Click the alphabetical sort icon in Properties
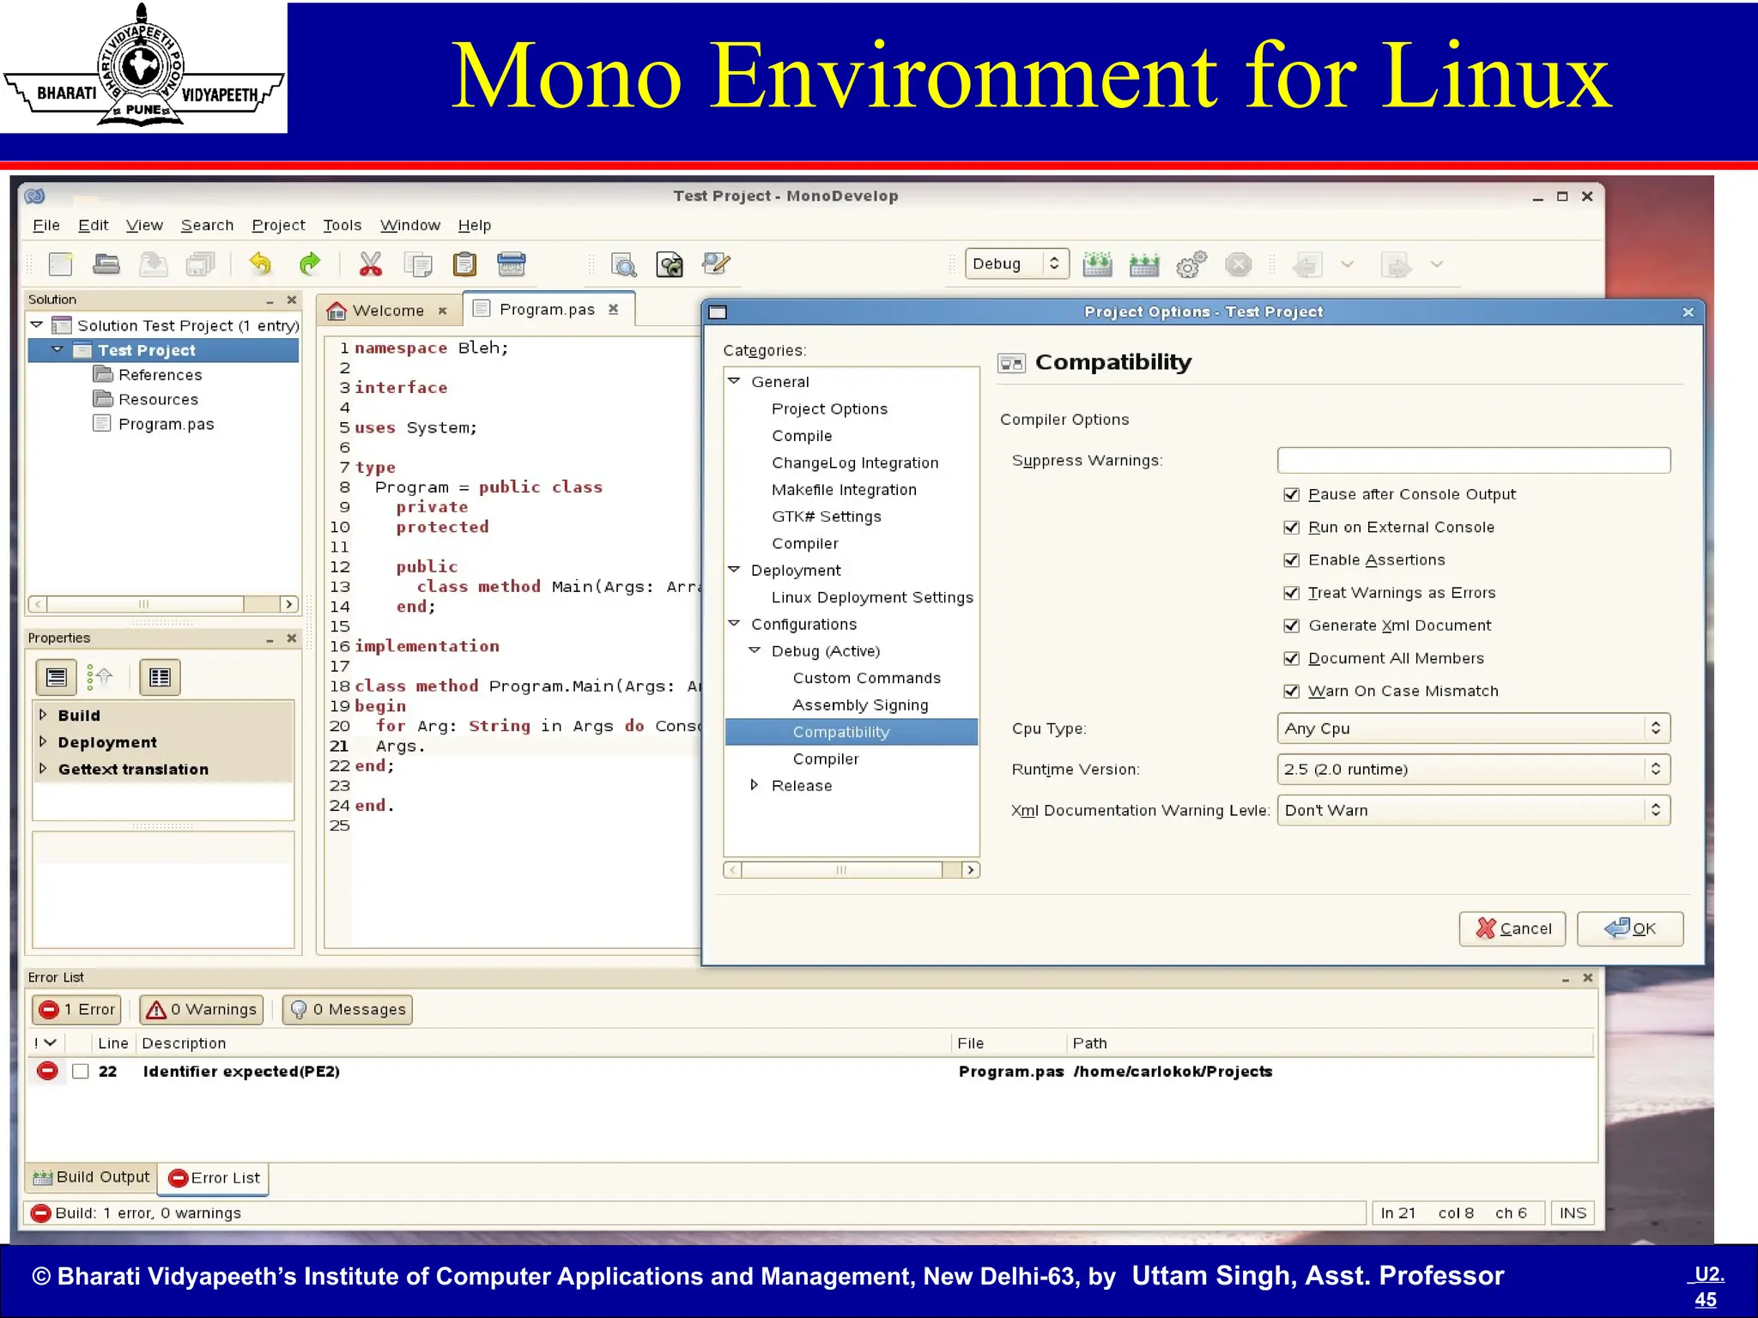 101,677
